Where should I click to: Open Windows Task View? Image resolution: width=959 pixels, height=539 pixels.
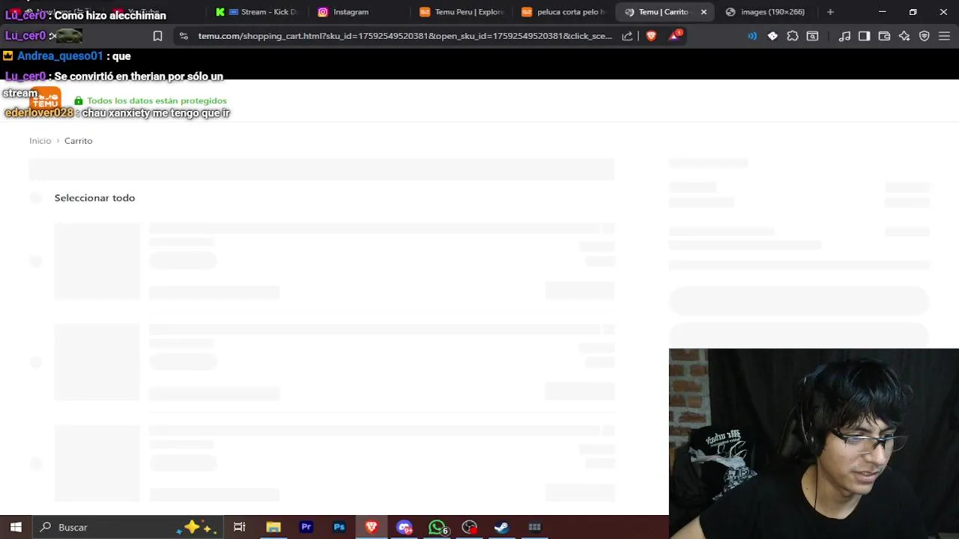240,527
